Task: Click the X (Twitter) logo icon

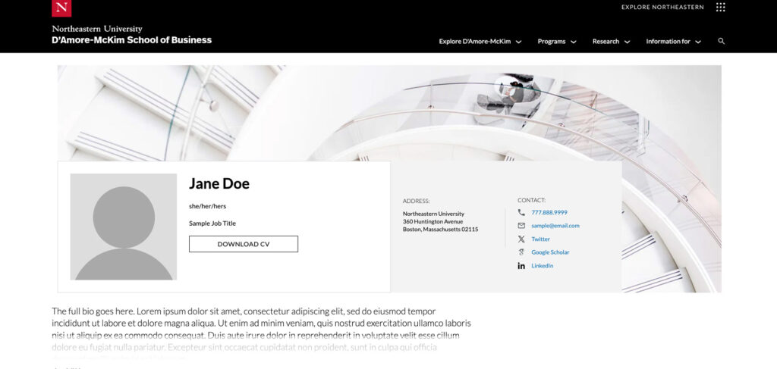Action: [521, 239]
